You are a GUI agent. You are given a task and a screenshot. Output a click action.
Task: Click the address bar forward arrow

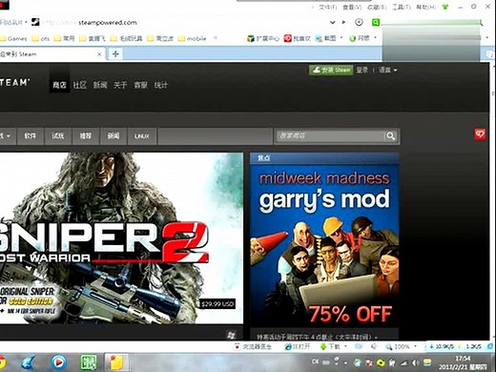pyautogui.click(x=343, y=22)
